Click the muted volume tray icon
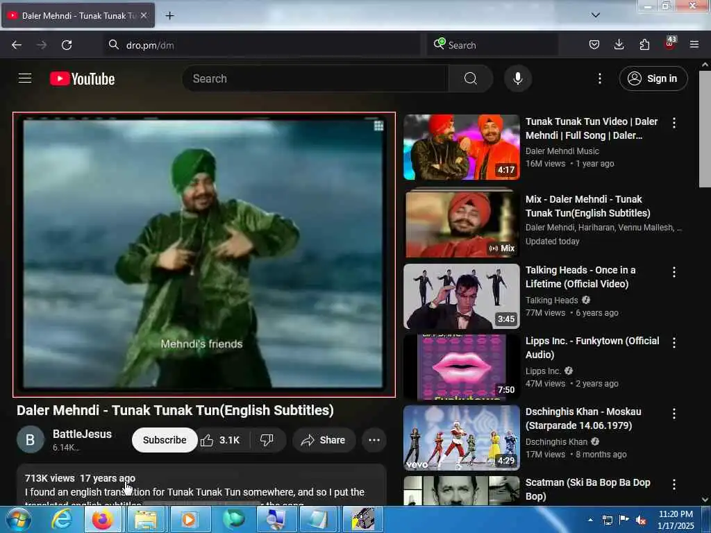This screenshot has width=711, height=533. click(x=641, y=521)
